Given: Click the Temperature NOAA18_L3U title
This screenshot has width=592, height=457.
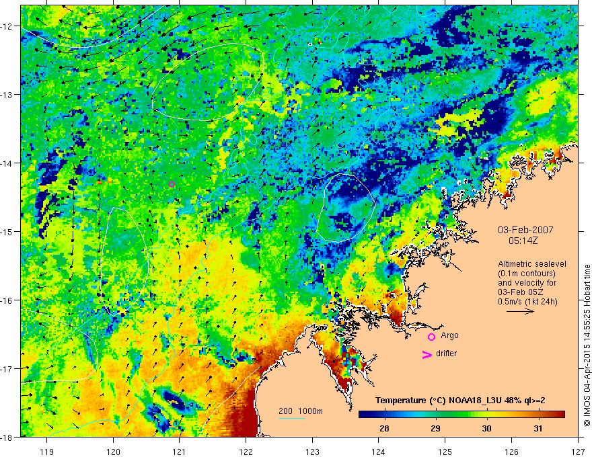Looking at the screenshot, I should [460, 401].
